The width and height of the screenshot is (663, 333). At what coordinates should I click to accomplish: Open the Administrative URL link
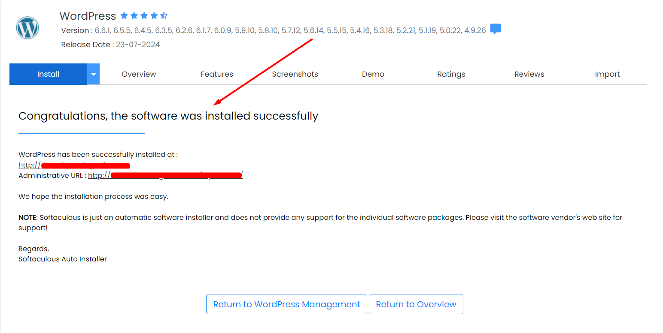point(165,175)
